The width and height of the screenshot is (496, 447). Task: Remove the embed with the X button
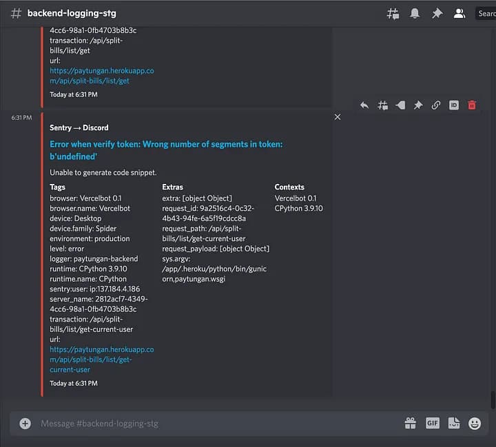pos(338,117)
